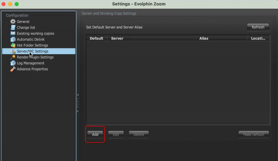Click the Advance Properties wrench icon

pyautogui.click(x=13, y=69)
